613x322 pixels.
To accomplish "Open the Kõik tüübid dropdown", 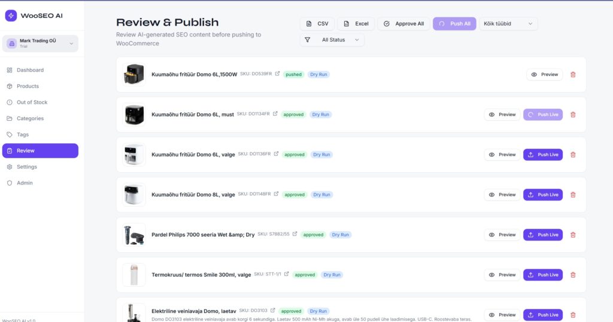I will (x=508, y=24).
